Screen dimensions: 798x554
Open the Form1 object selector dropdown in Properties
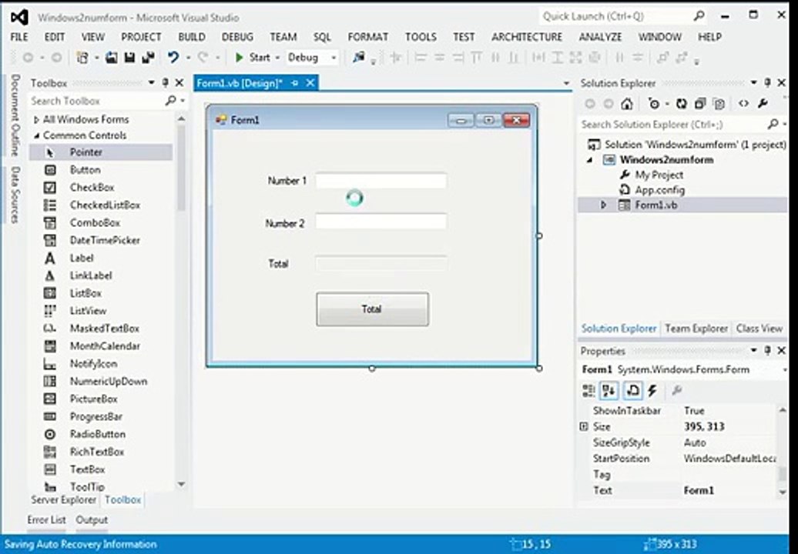click(x=784, y=370)
